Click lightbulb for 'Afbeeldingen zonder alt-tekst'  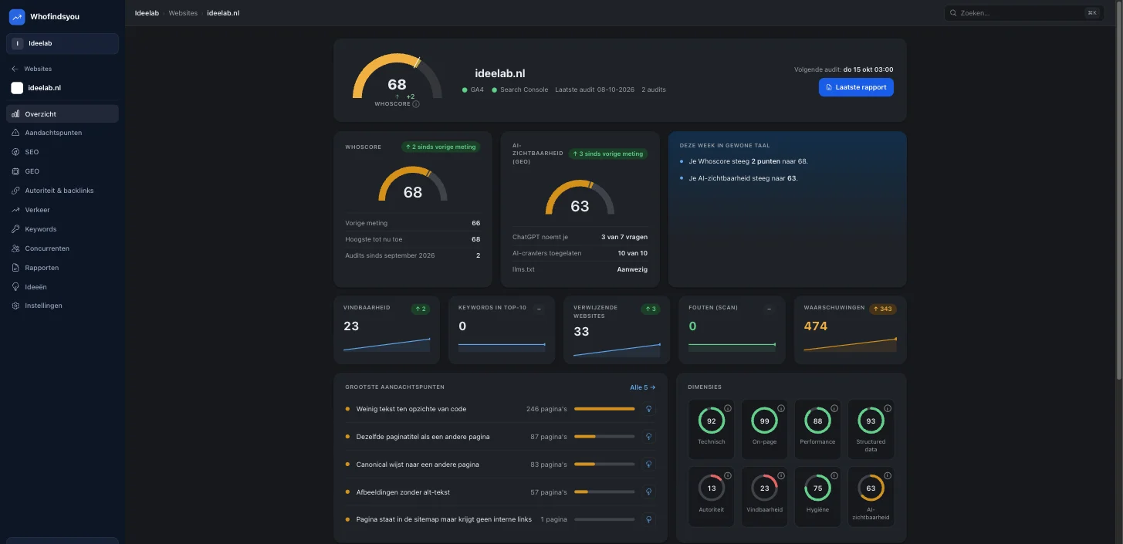tap(649, 492)
